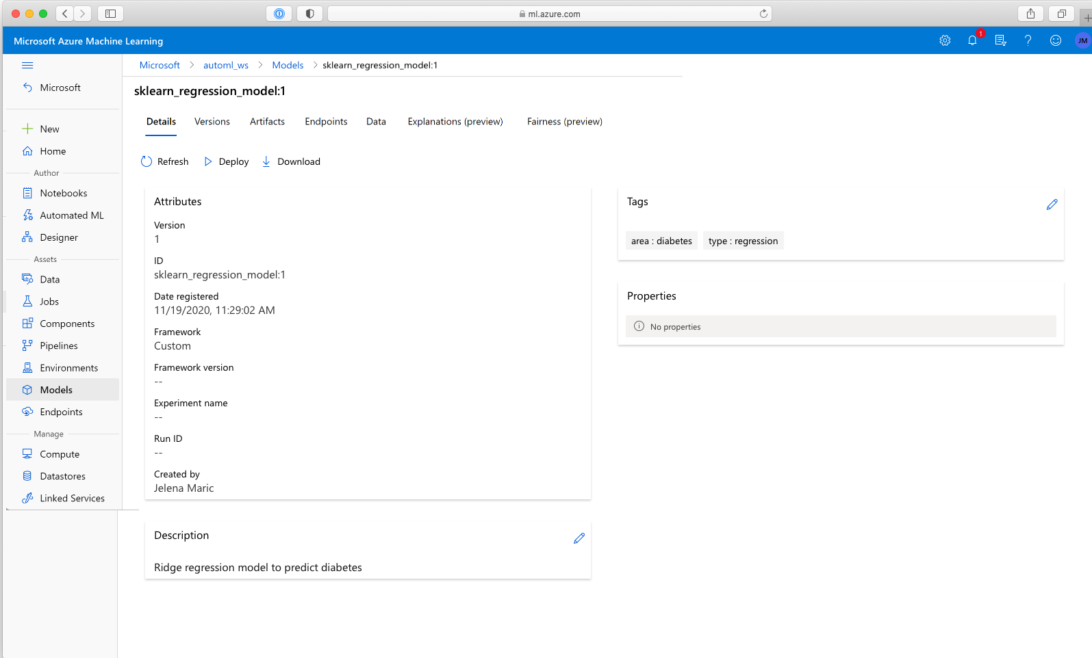Click the Refresh circular arrow icon
1092x658 pixels.
click(147, 161)
